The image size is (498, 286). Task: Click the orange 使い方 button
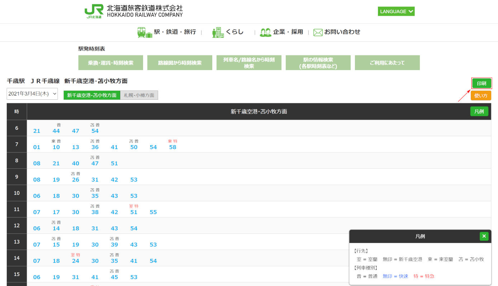point(481,95)
